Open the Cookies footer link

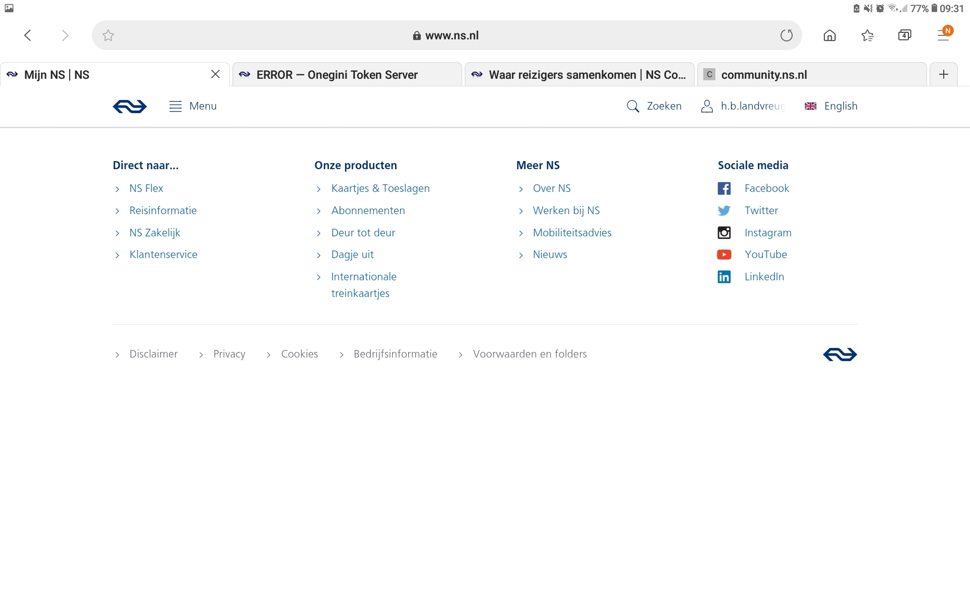point(299,354)
